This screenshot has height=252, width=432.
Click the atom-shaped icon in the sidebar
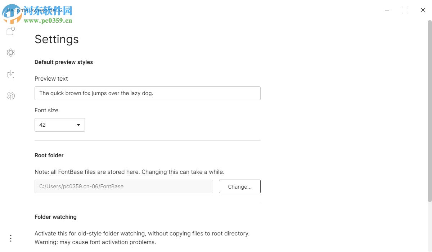point(11,53)
